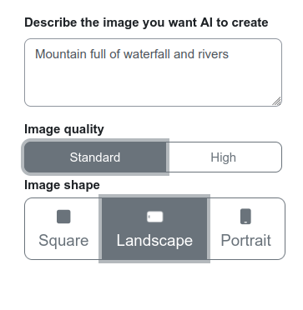The height and width of the screenshot is (310, 303).
Task: Click the 'Image quality' label
Action: pos(64,129)
